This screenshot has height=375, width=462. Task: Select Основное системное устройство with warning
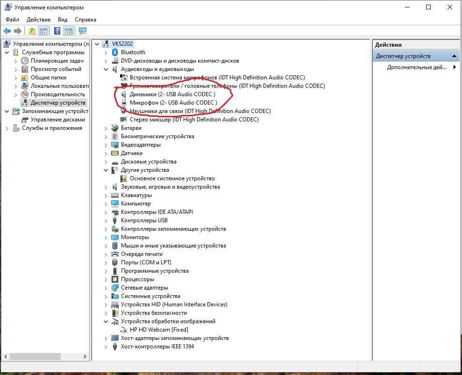(172, 178)
